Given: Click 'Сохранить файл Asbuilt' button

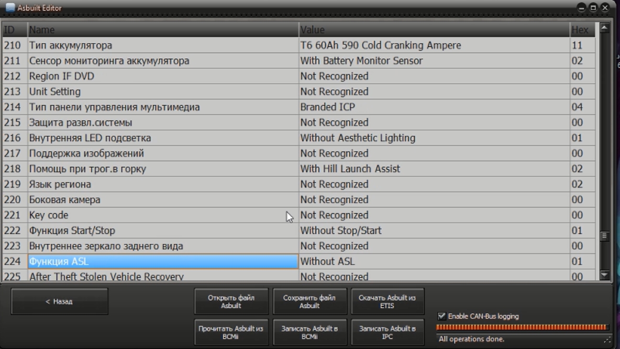Looking at the screenshot, I should coord(309,301).
